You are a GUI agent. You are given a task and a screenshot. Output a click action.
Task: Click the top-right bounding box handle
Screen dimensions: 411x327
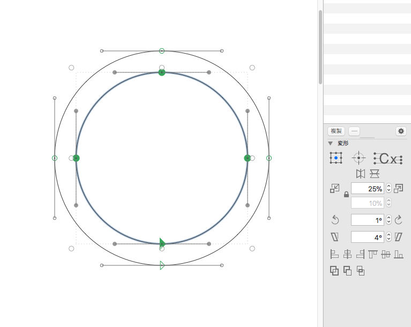(252, 68)
